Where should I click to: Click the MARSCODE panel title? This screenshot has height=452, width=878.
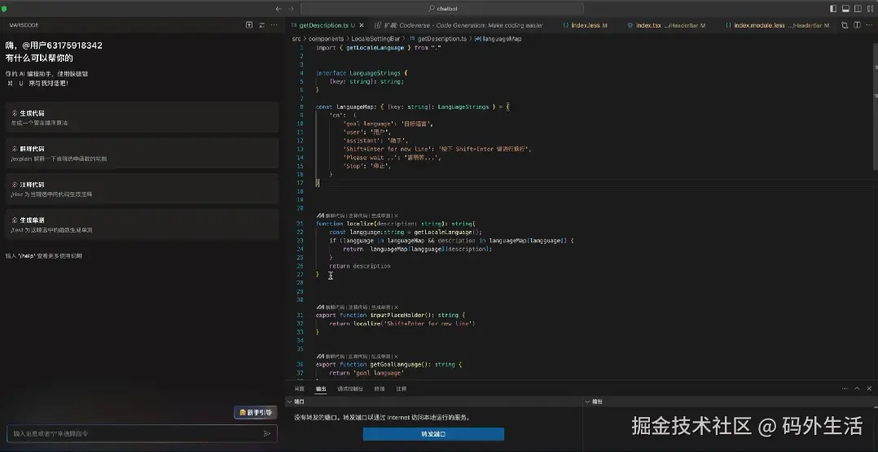coord(24,25)
